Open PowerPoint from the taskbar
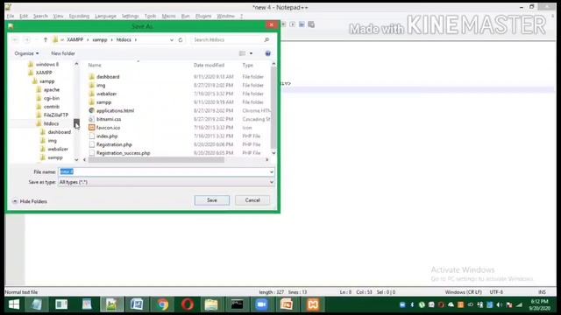The height and width of the screenshot is (315, 561). (x=287, y=304)
